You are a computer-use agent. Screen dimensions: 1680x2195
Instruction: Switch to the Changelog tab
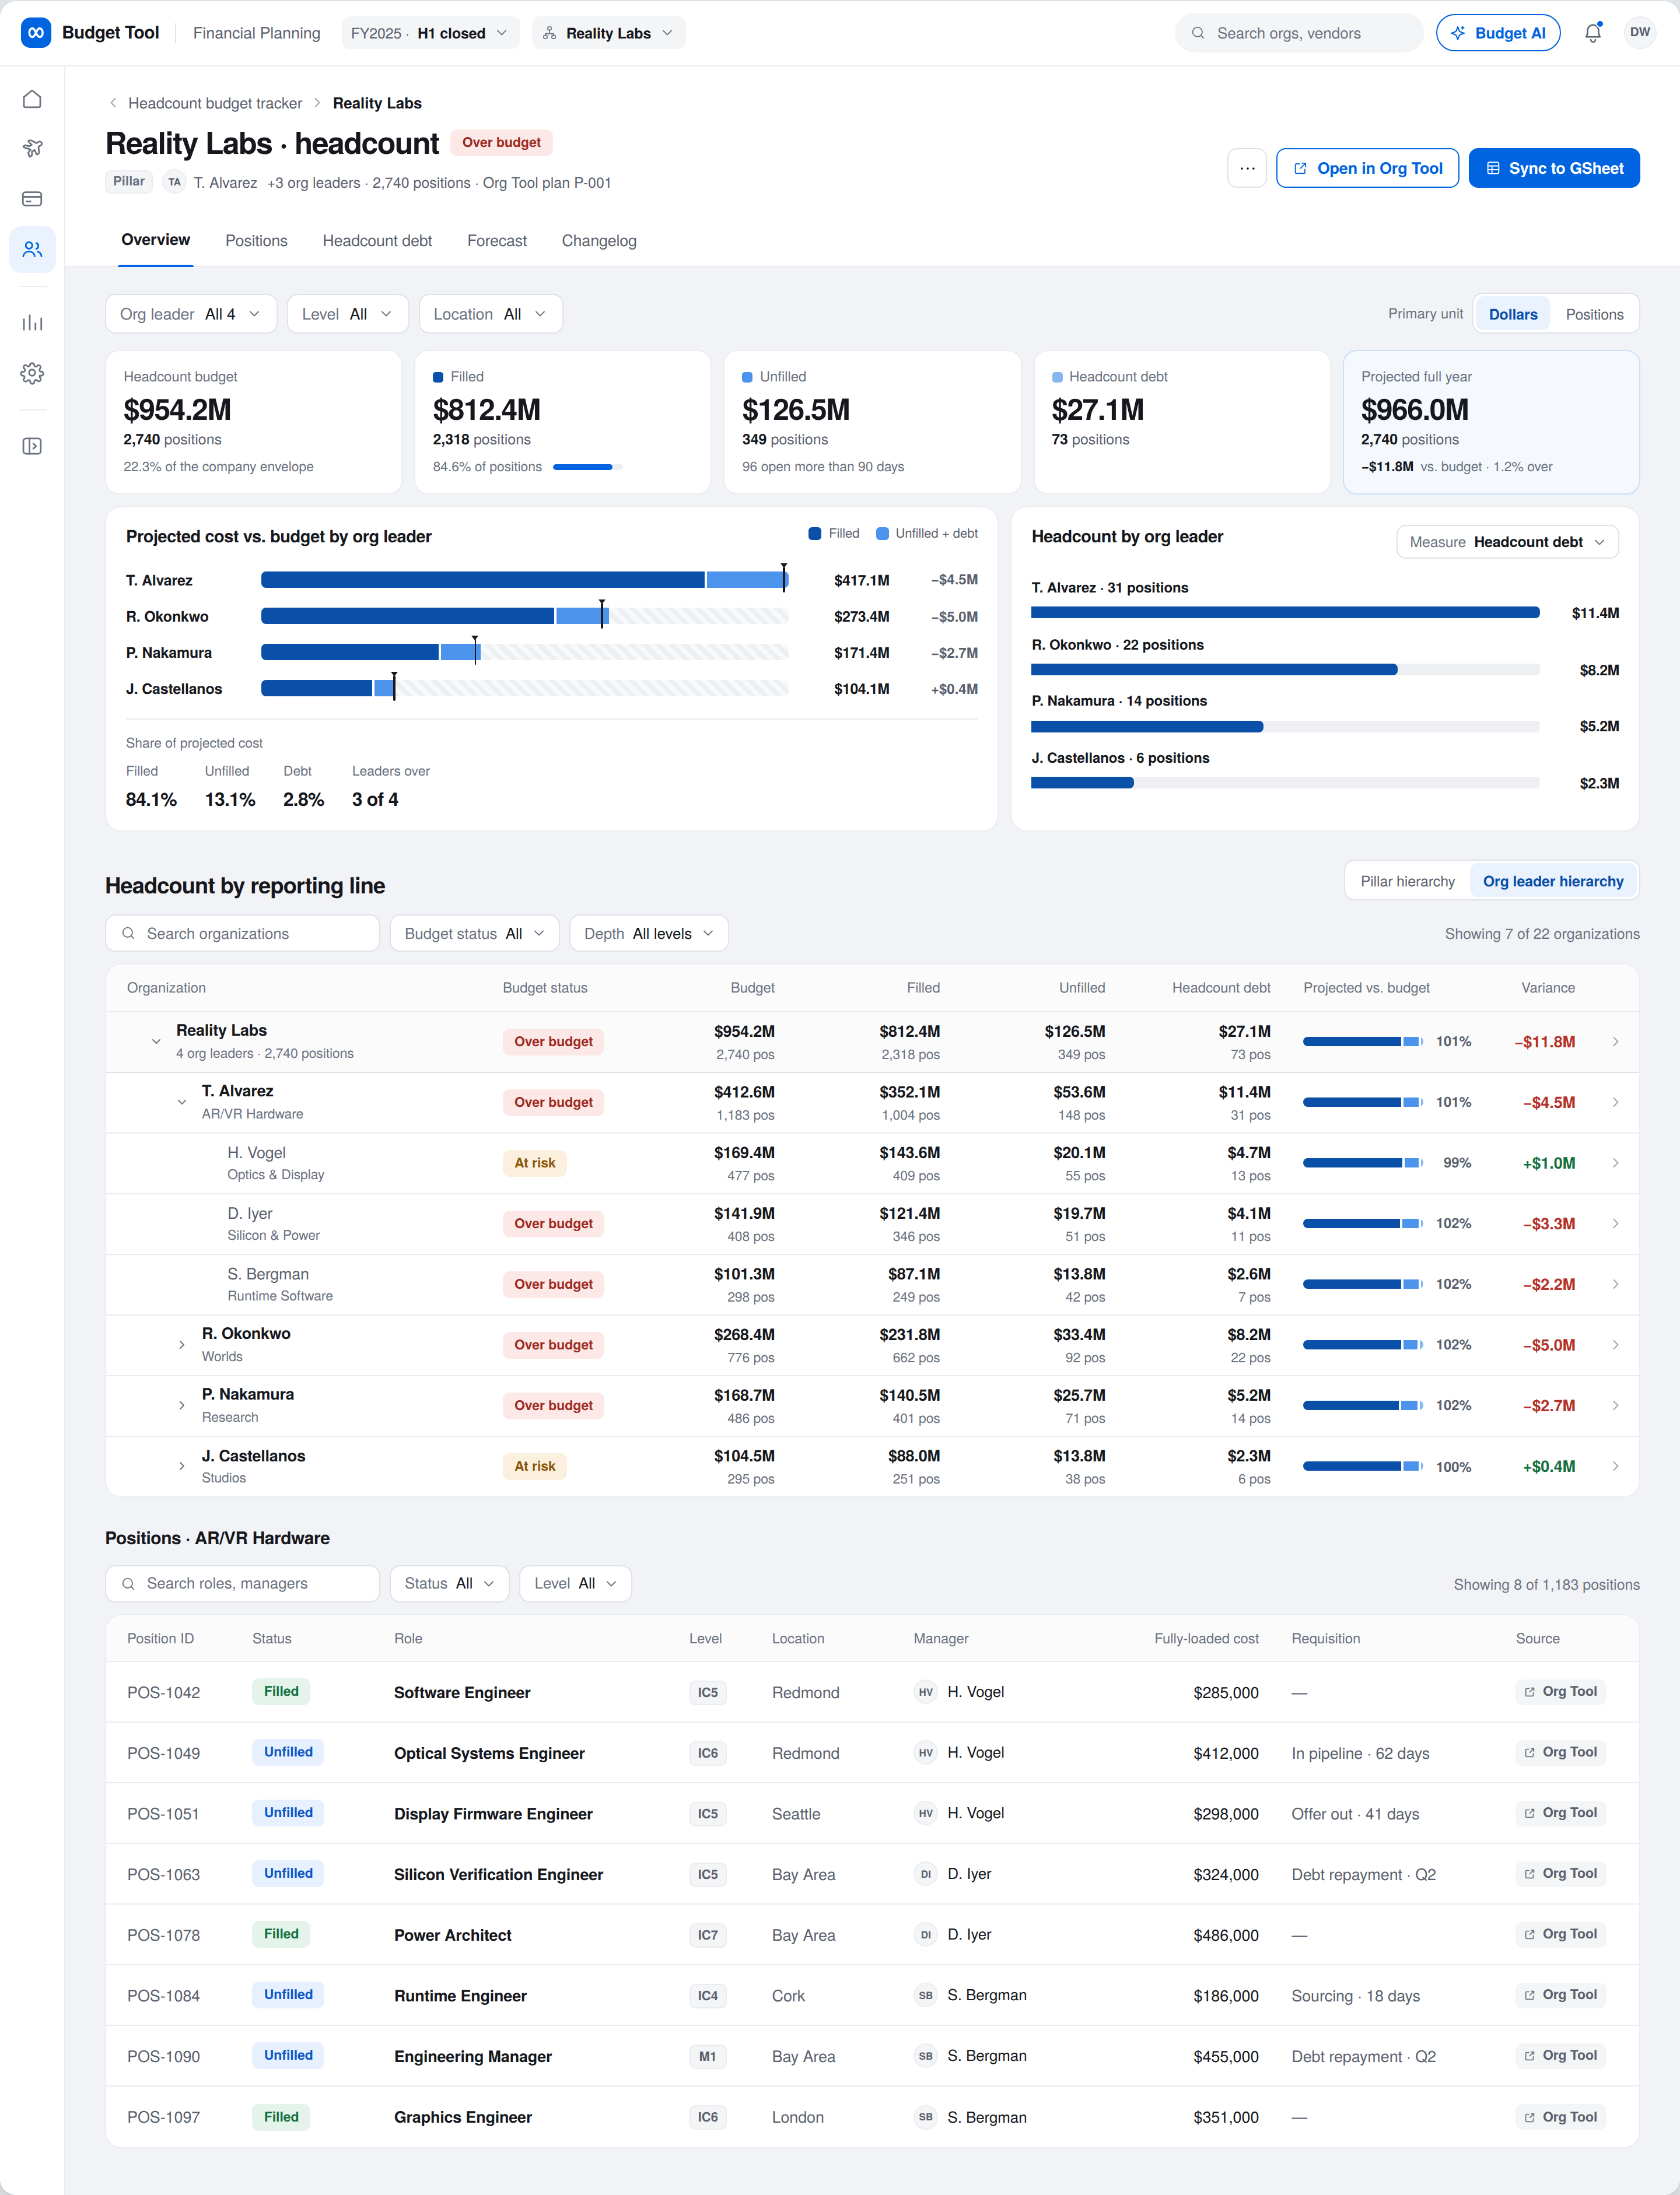599,241
